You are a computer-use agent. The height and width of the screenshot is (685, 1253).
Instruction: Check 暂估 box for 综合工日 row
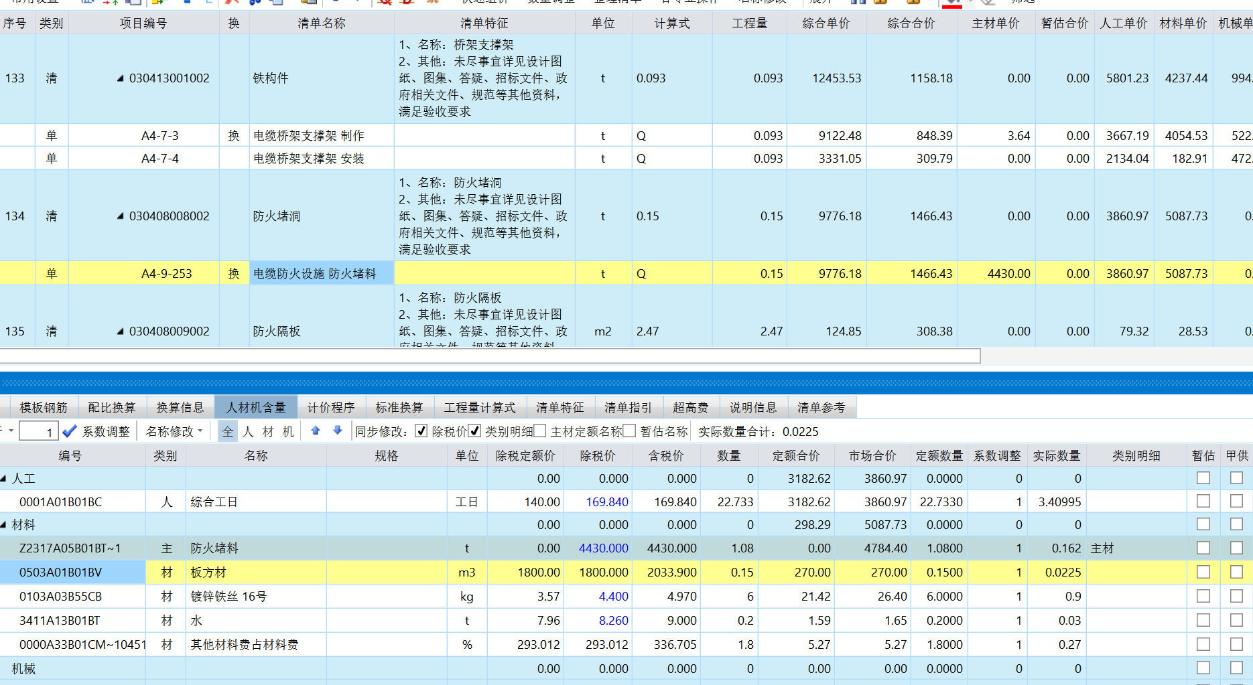click(x=1203, y=501)
